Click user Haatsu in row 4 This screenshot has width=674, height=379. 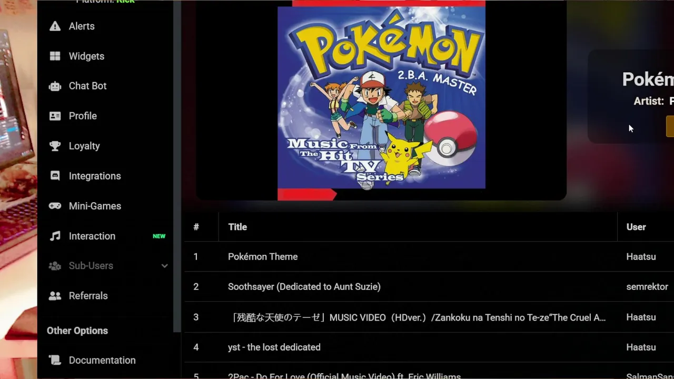click(x=641, y=347)
